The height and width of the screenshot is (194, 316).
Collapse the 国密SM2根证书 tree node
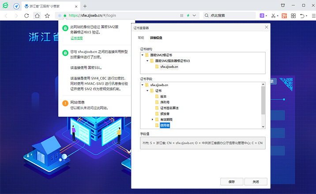click(x=142, y=55)
